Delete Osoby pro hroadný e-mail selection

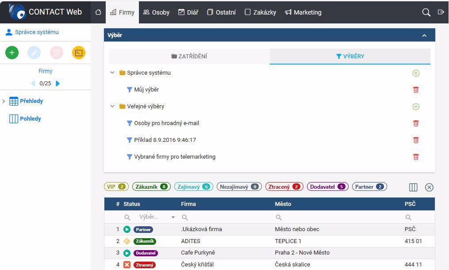coord(416,123)
